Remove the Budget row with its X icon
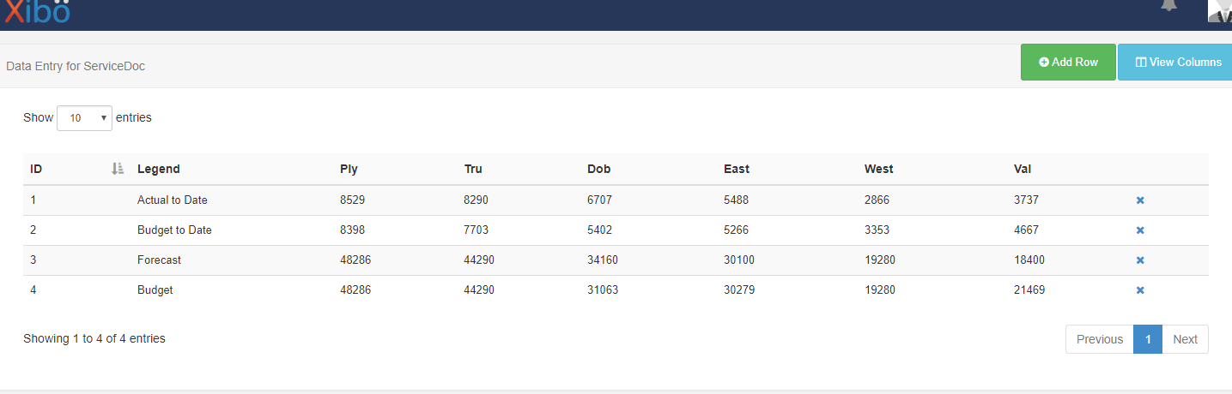Screen dimensions: 1232x394 click(1140, 290)
